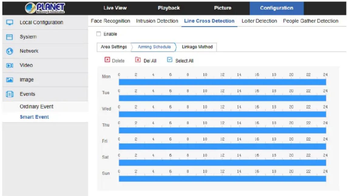Collapse the Events sidebar section
The height and width of the screenshot is (196, 347).
pyautogui.click(x=45, y=94)
